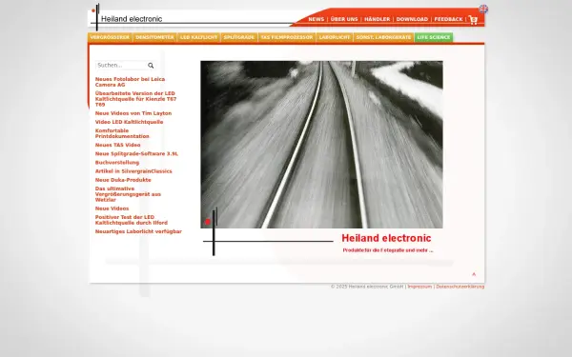Select the TAS Filmprozessor tab

(x=287, y=37)
